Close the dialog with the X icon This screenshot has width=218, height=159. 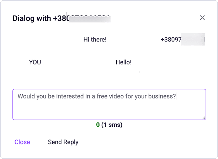click(x=202, y=18)
